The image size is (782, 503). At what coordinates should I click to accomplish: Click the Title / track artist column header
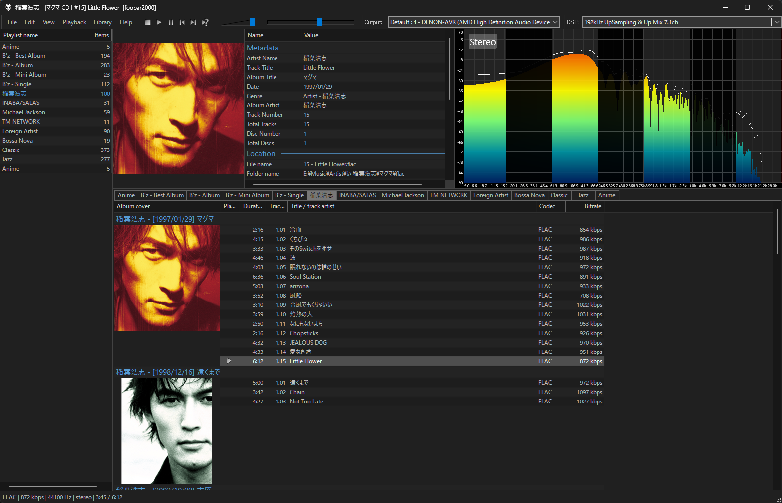point(412,206)
